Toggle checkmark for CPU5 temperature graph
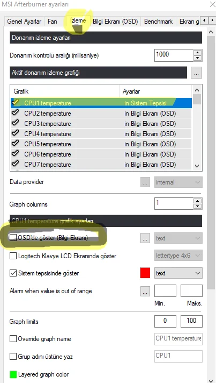Viewport: 216px width, 383px height. pyautogui.click(x=16, y=144)
